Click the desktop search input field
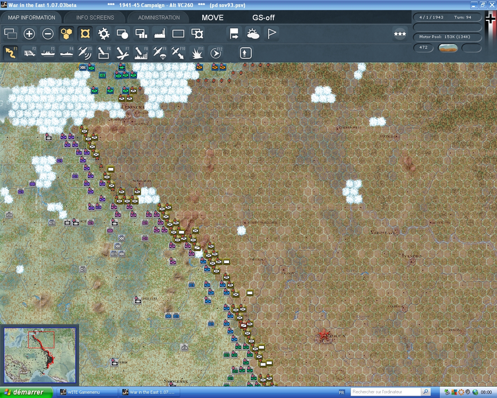This screenshot has width=497, height=398. pos(386,392)
